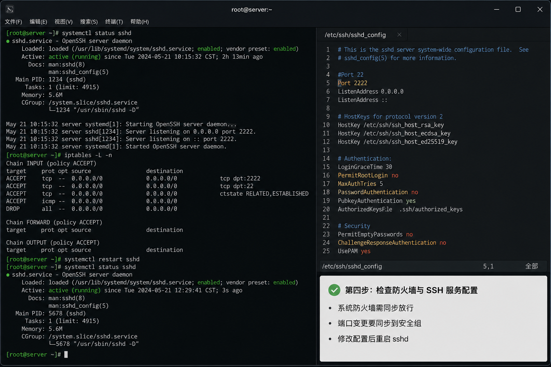Image resolution: width=551 pixels, height=367 pixels.
Task: Click bullet text 修改配置后重启 sshd
Action: 373,339
